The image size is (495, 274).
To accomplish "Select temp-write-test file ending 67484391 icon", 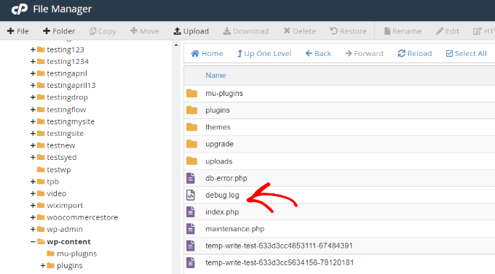I will (191, 246).
